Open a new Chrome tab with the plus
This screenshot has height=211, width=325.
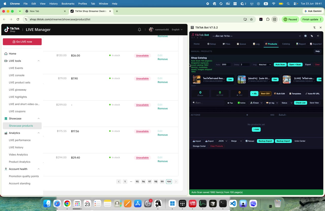pyautogui.click(x=117, y=11)
